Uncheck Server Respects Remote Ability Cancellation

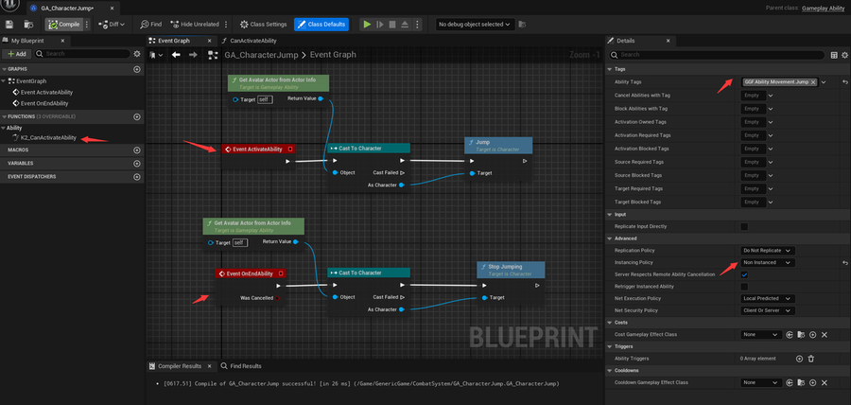744,274
